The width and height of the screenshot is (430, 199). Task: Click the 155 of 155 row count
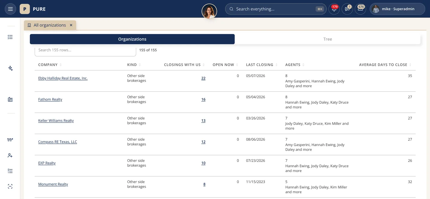click(148, 50)
